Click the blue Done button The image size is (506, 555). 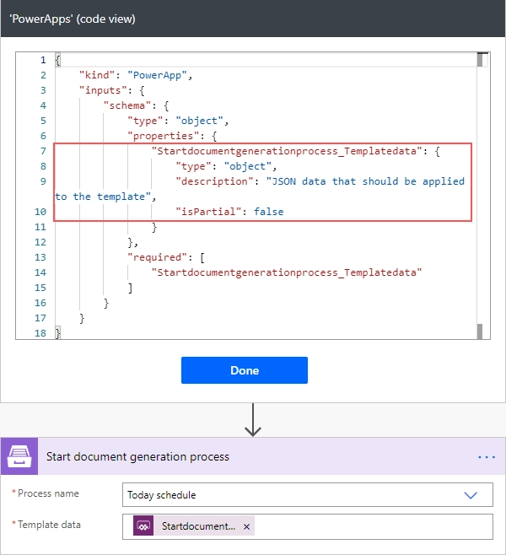[x=245, y=370]
